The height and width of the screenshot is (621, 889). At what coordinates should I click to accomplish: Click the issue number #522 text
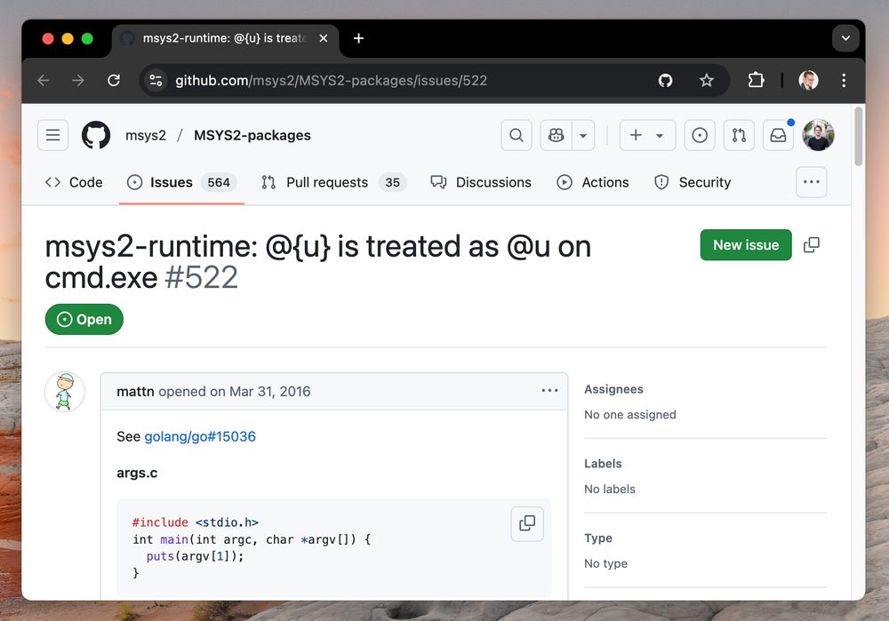pos(201,278)
